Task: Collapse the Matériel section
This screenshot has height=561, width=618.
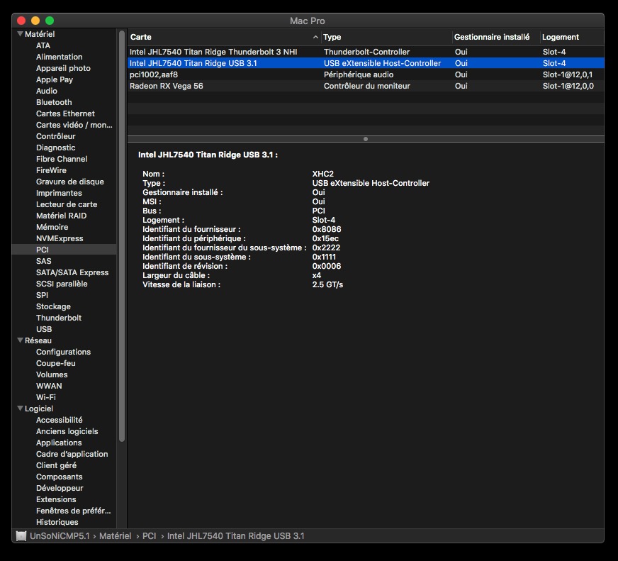Action: click(x=20, y=34)
